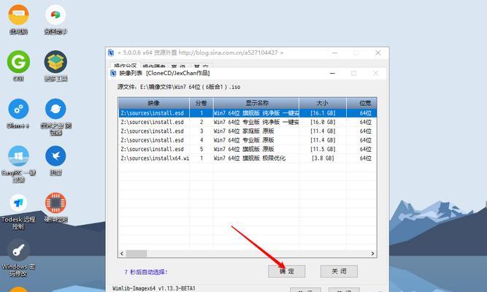Screen dimensions: 487x292
Task: Click the Z:\sources\installx64.wi image path cell
Action: [155, 158]
